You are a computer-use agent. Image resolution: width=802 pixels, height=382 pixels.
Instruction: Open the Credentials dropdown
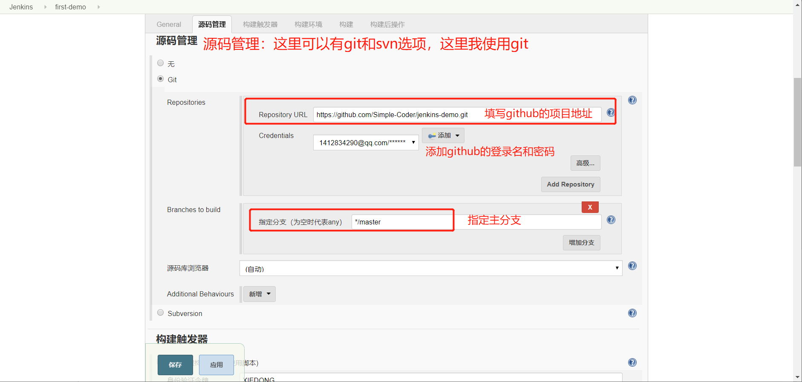tap(366, 142)
